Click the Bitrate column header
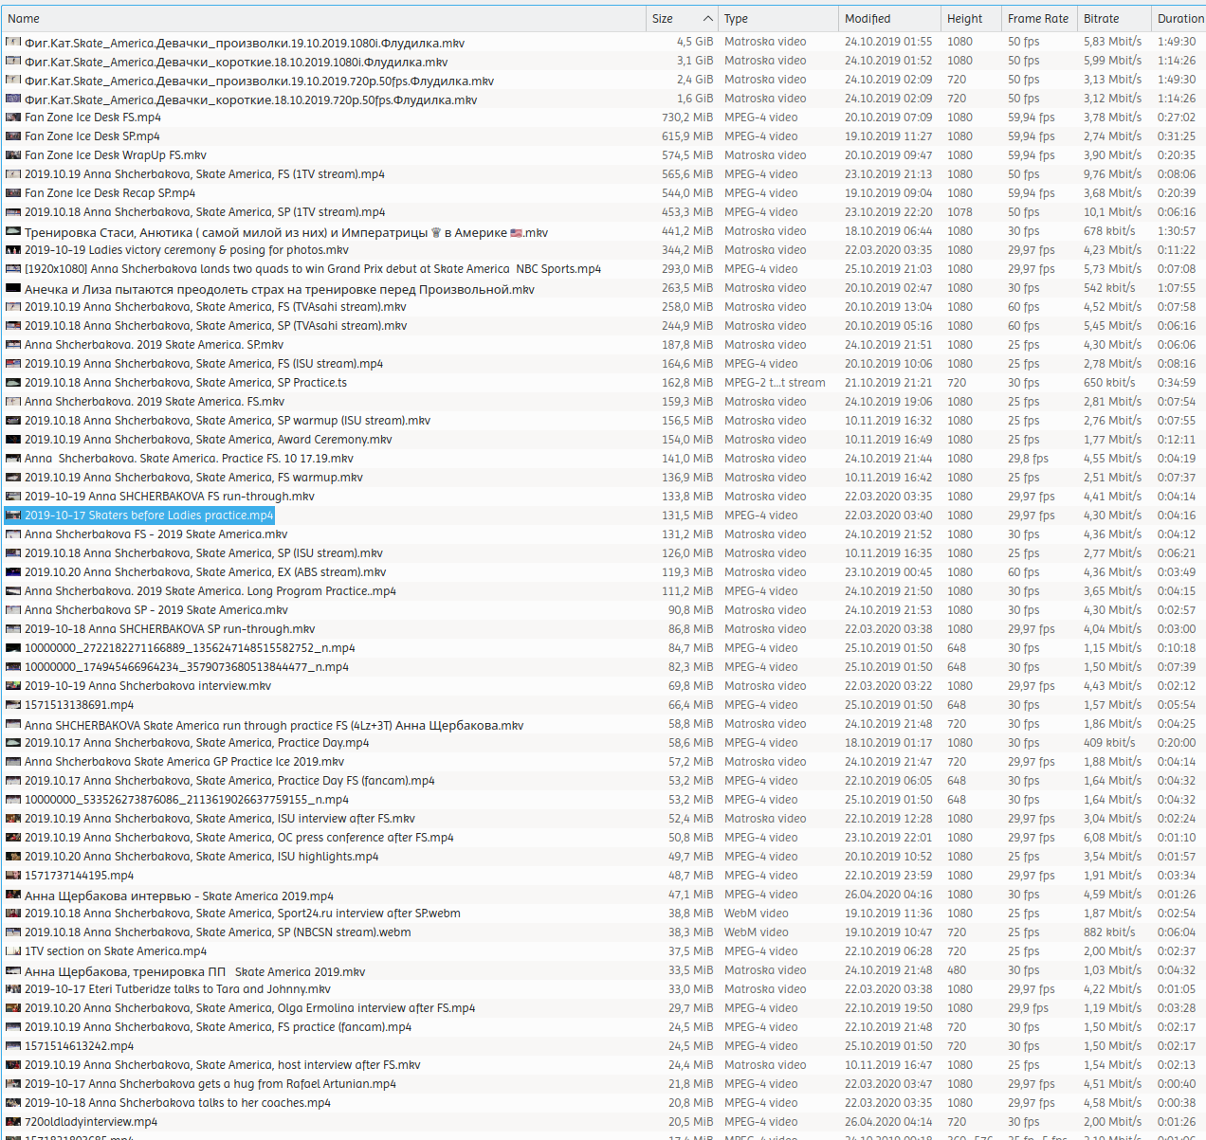Viewport: 1206px width, 1140px height. [x=1101, y=19]
